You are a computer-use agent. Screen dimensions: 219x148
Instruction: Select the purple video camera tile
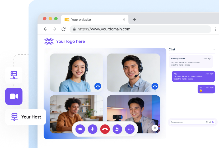[14, 96]
